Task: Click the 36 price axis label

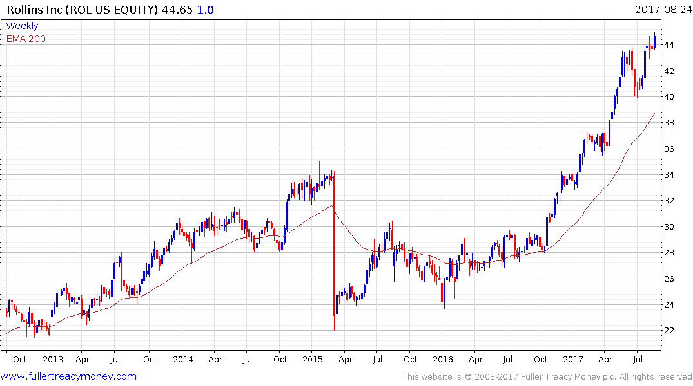Action: pyautogui.click(x=669, y=149)
